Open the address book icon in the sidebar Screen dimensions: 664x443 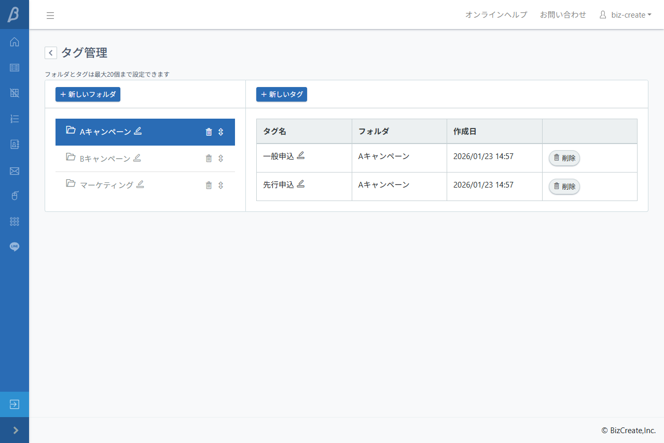click(x=14, y=144)
